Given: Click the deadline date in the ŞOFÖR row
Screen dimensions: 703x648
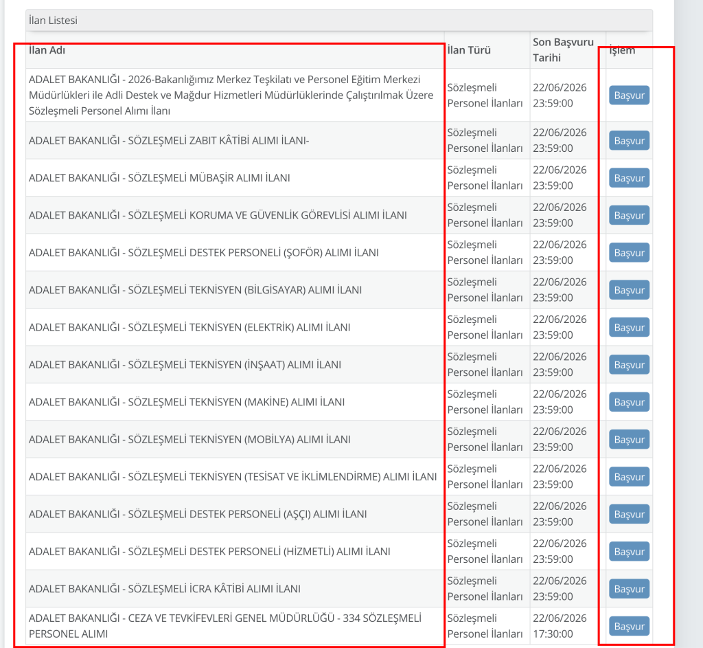Looking at the screenshot, I should [x=560, y=252].
